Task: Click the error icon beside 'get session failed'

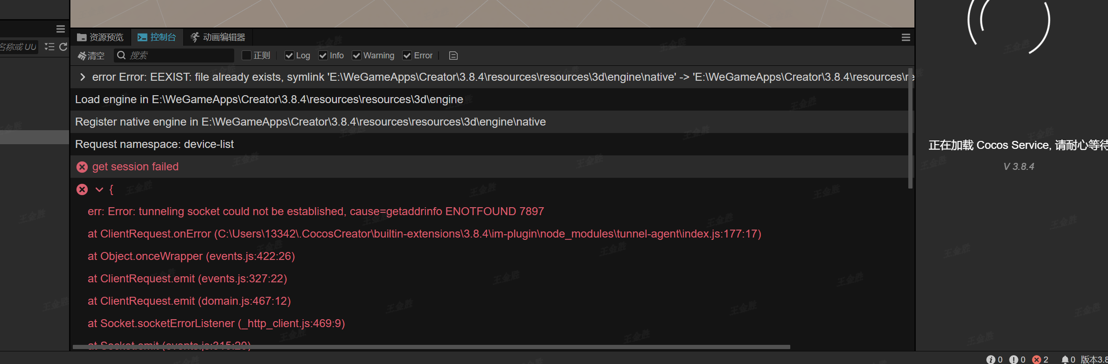Action: coord(82,167)
